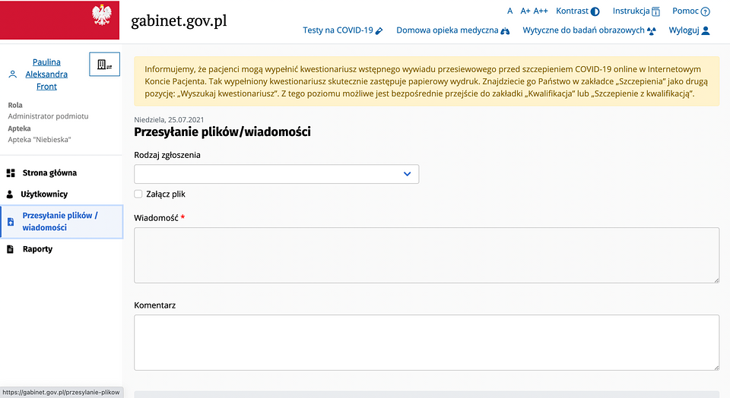This screenshot has height=398, width=730.
Task: Click the file upload icon in sidebar
Action: (x=11, y=222)
